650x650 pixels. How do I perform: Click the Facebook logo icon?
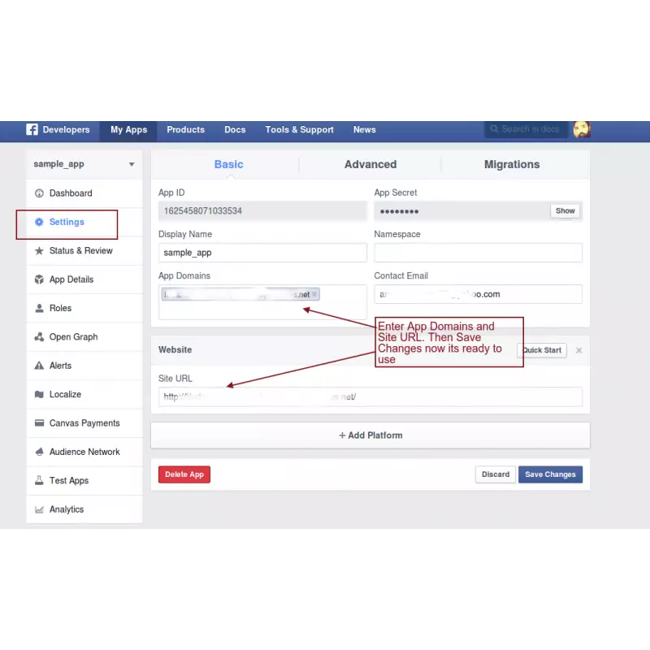32,129
